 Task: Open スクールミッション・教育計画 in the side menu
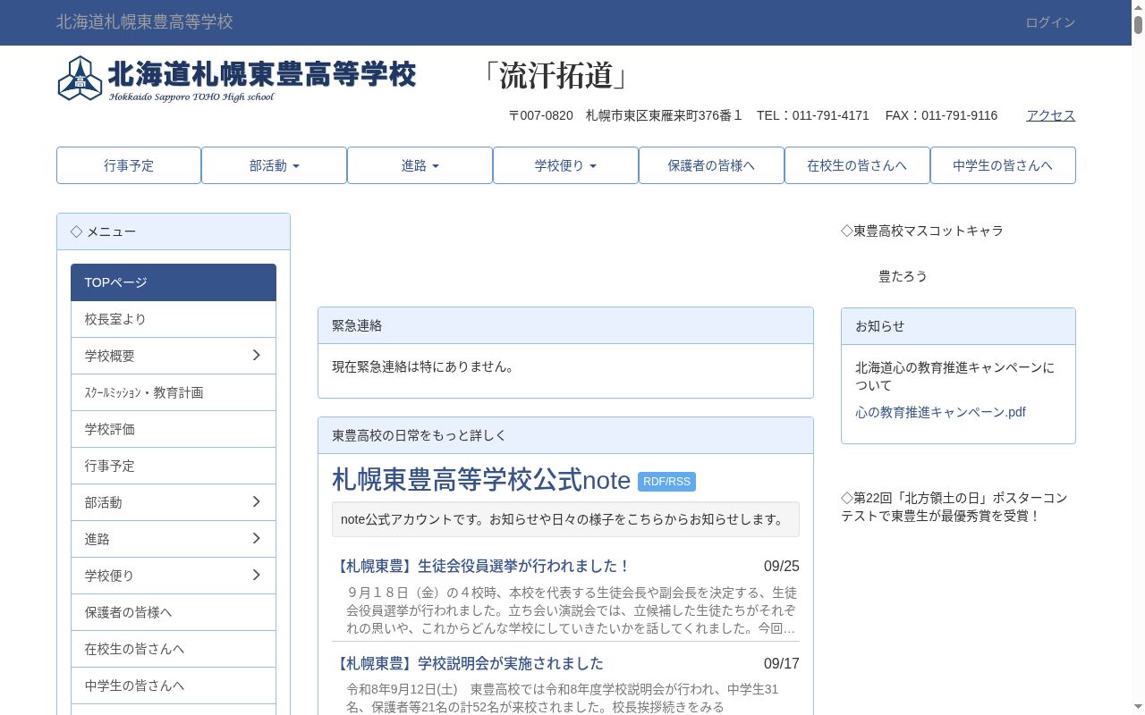click(174, 392)
